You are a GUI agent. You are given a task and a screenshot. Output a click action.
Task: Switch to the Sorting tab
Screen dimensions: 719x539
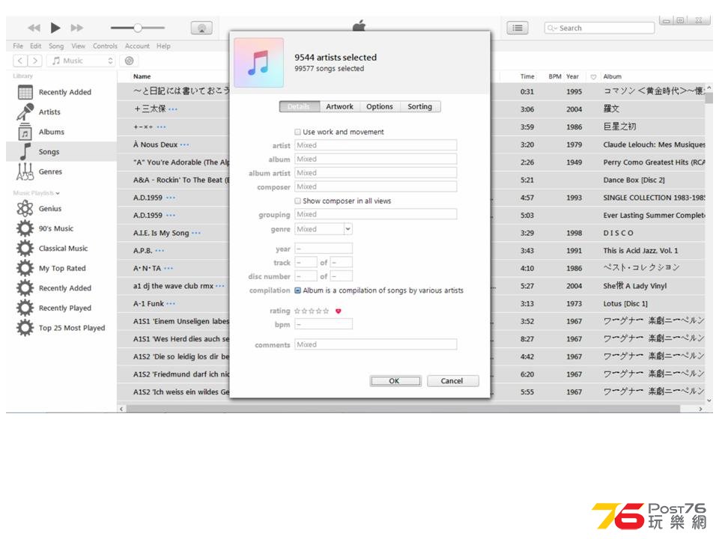pyautogui.click(x=420, y=106)
